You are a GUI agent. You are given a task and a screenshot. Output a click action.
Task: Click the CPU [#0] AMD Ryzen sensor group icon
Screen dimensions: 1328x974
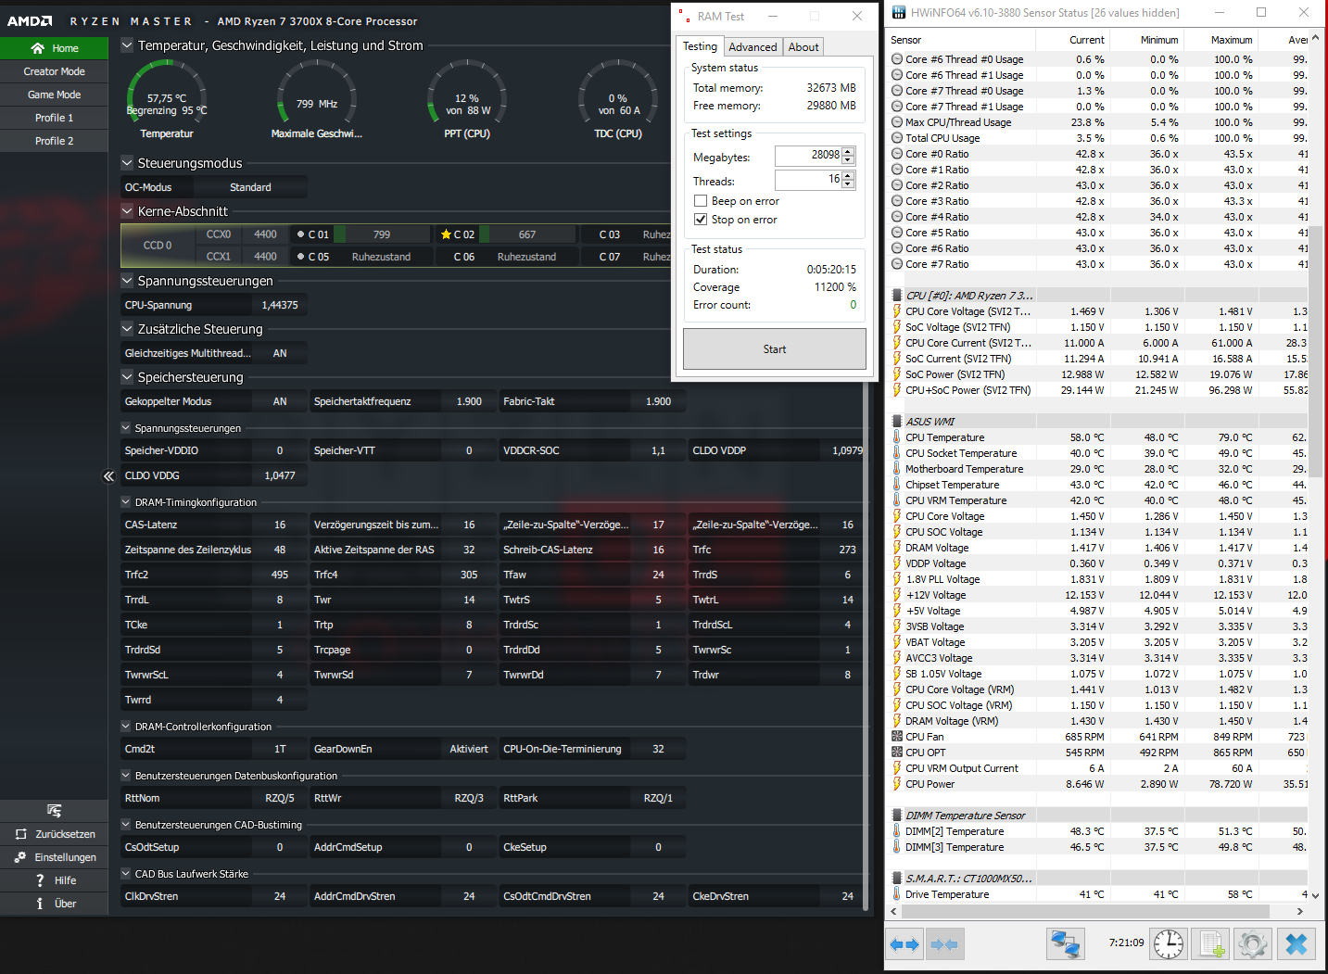897,296
